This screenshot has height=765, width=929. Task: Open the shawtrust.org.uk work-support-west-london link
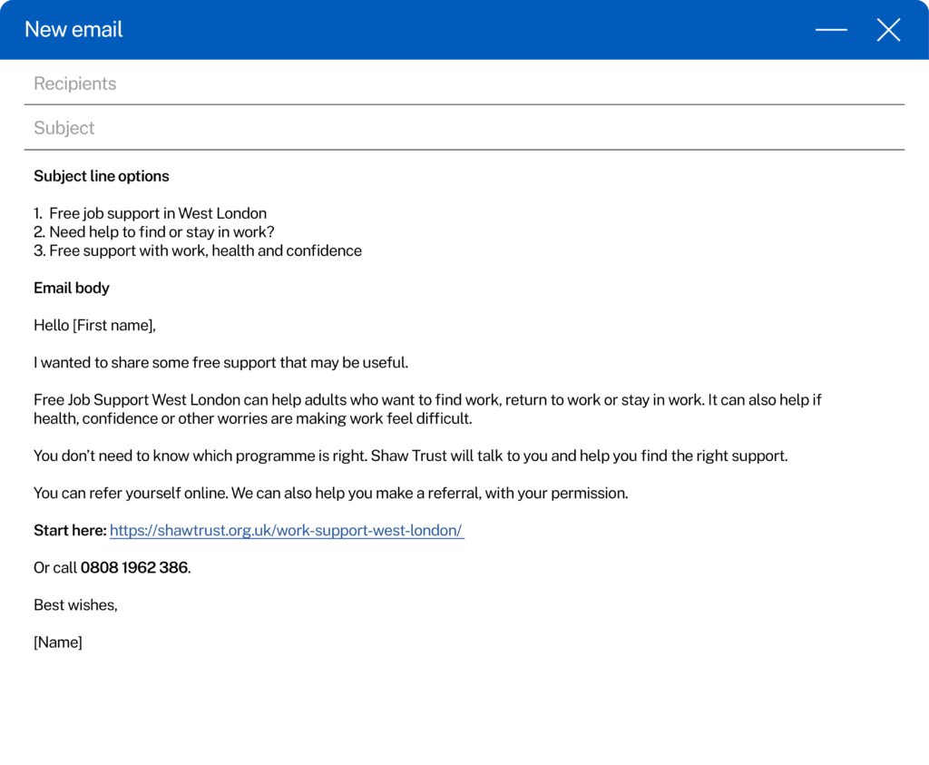(x=287, y=530)
